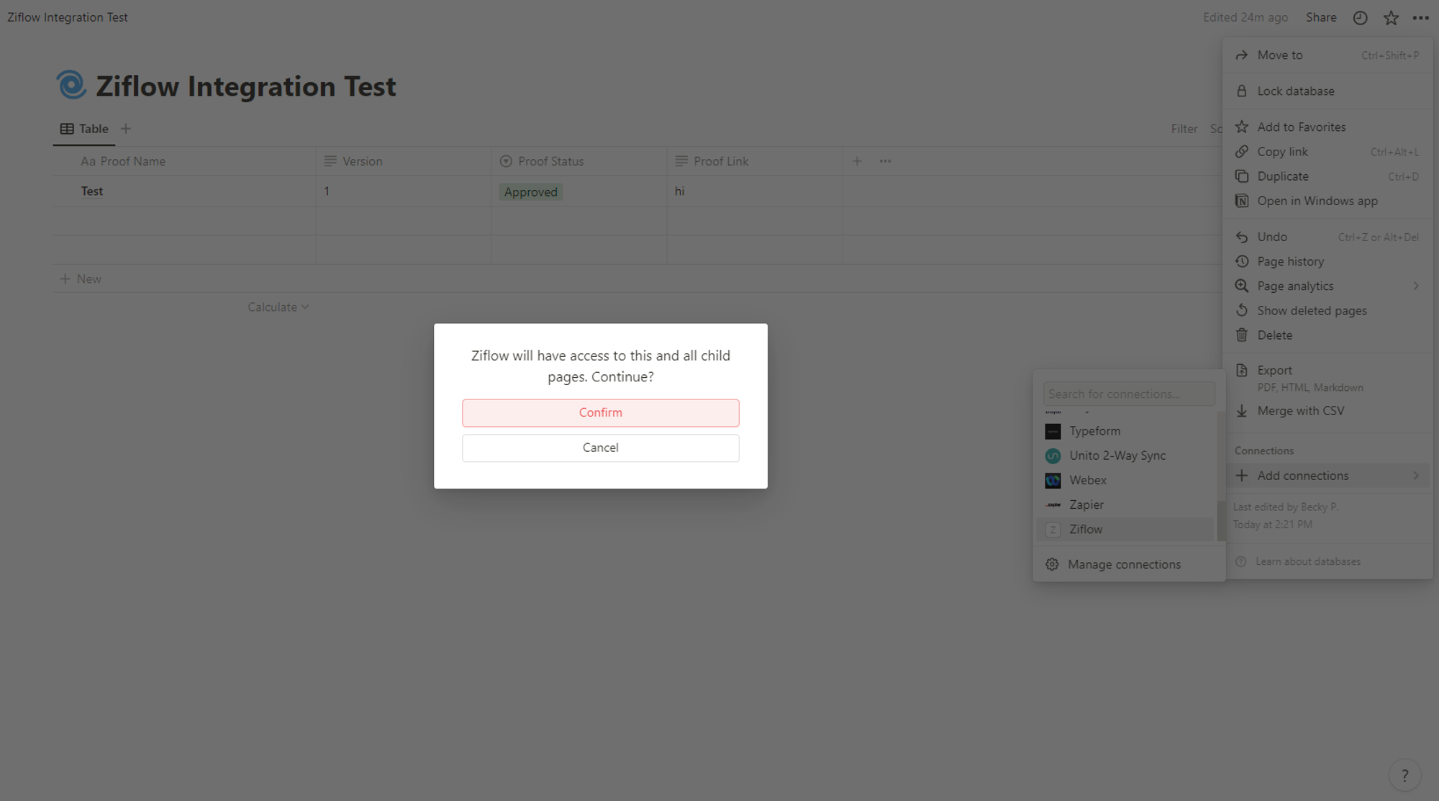1439x801 pixels.
Task: Focus the Search for connections field
Action: click(x=1128, y=394)
